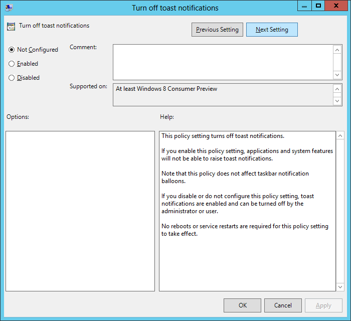Set the policy to Disabled
Viewport: 351px width, 321px height.
pyautogui.click(x=12, y=78)
